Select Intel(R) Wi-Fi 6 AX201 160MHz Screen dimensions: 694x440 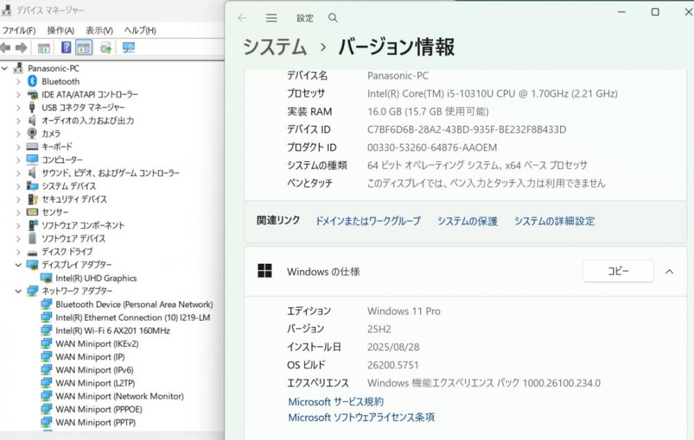tap(112, 330)
